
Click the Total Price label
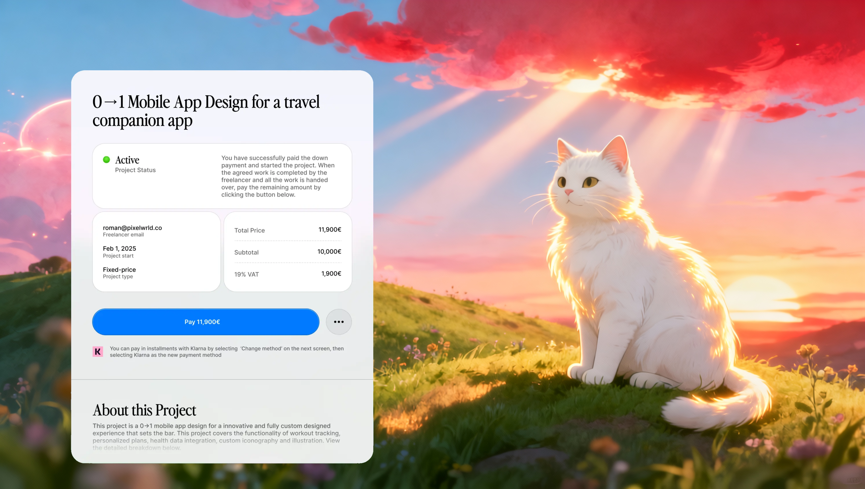pos(249,230)
